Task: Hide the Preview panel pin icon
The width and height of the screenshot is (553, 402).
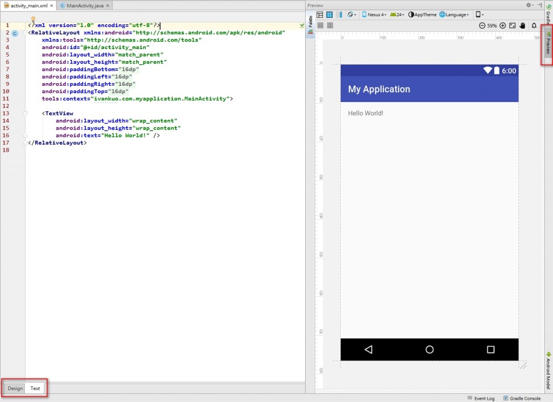Action: point(539,5)
